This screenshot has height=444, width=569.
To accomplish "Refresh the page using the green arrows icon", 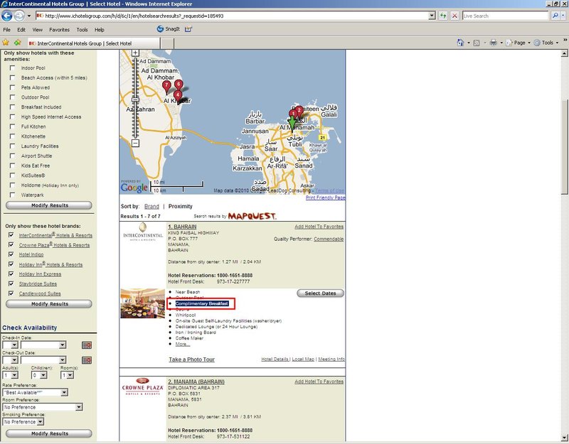I will (x=443, y=16).
